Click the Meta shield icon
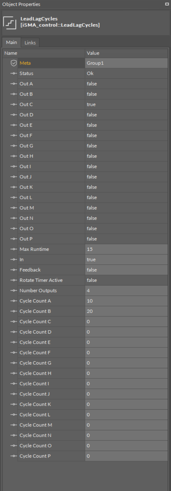Viewport: 171px width, 491px height. (13, 63)
